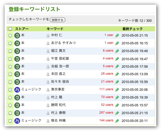Click the ストアー column header
This screenshot has width=161, height=131.
[x=22, y=29]
